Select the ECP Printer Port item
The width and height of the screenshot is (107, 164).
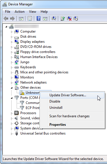pos(33,108)
